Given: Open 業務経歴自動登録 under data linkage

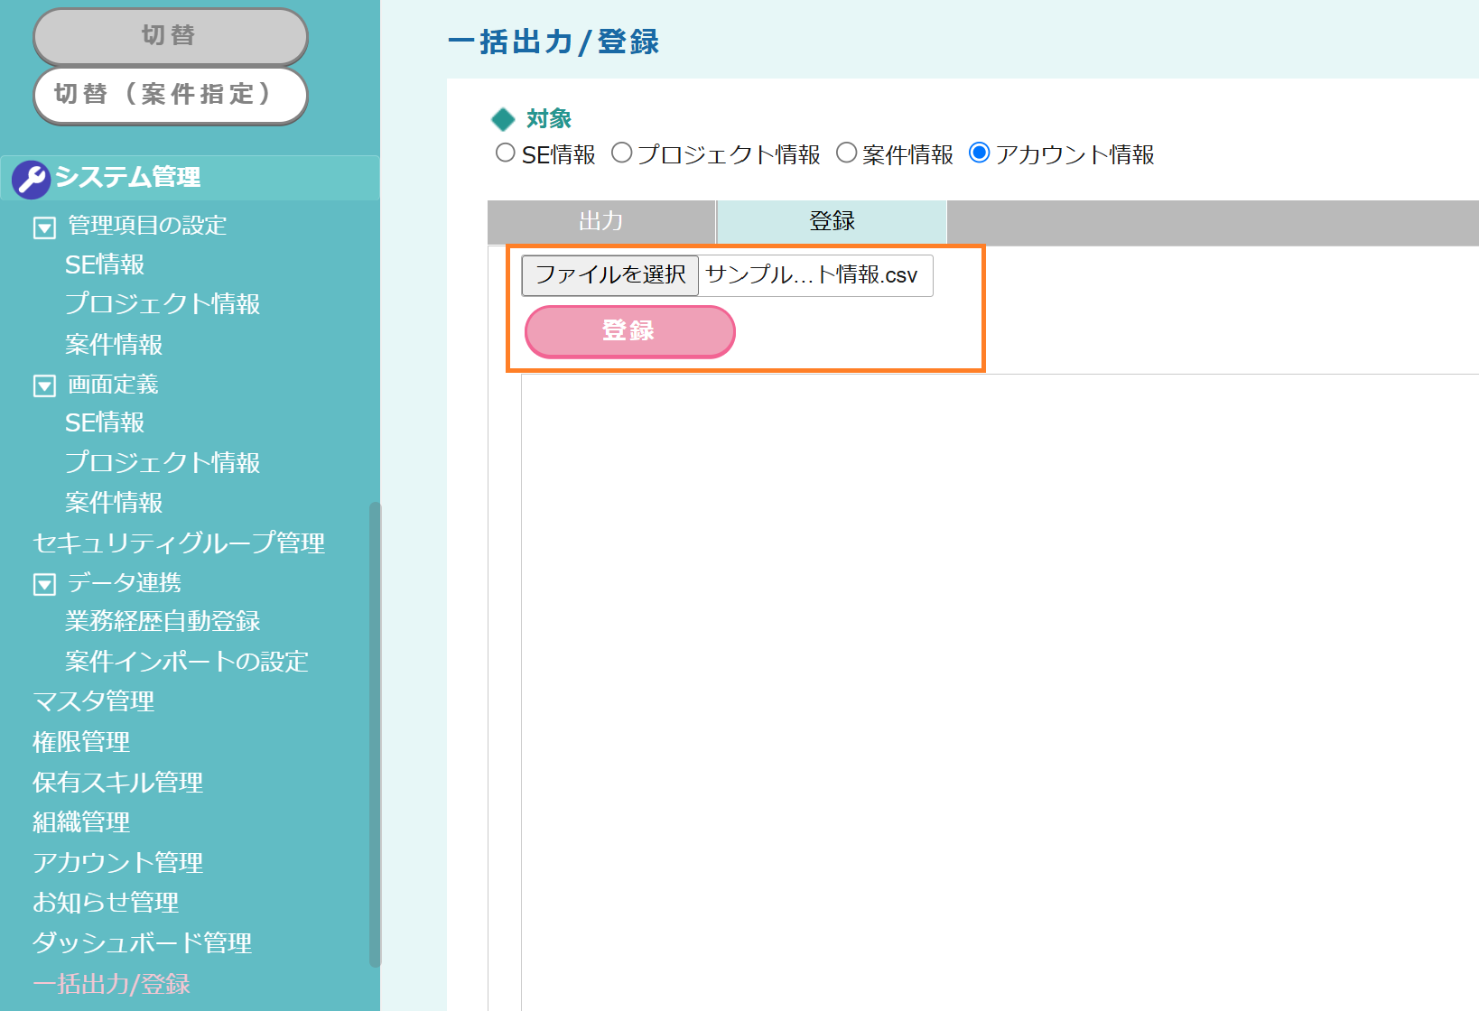Looking at the screenshot, I should click(x=163, y=622).
